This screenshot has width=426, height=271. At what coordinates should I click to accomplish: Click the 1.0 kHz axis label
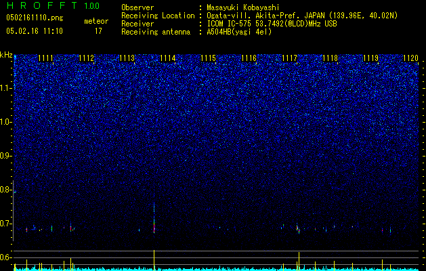click(5, 122)
